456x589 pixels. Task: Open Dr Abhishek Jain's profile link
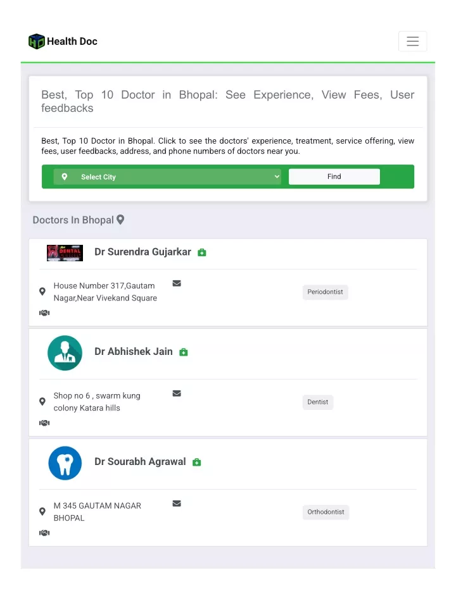(134, 351)
